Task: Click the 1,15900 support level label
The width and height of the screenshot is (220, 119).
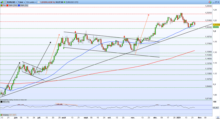Action: [x=208, y=52]
